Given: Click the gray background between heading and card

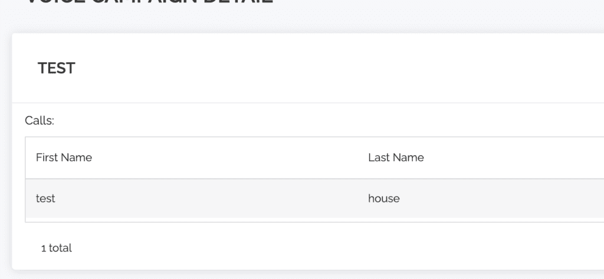Looking at the screenshot, I should [295, 24].
